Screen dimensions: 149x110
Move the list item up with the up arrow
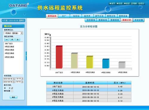tap(12, 40)
